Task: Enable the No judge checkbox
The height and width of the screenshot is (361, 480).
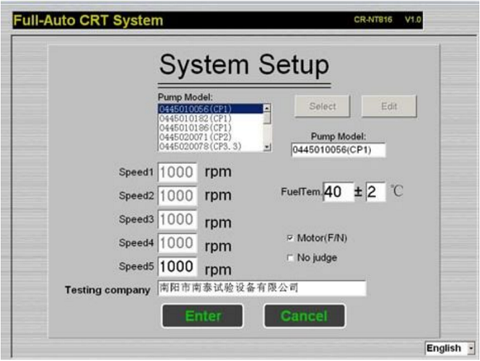Action: coord(290,257)
